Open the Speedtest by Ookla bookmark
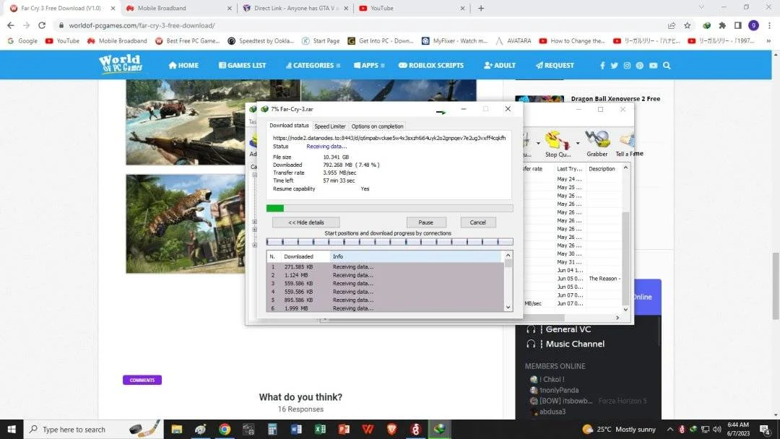 point(261,40)
